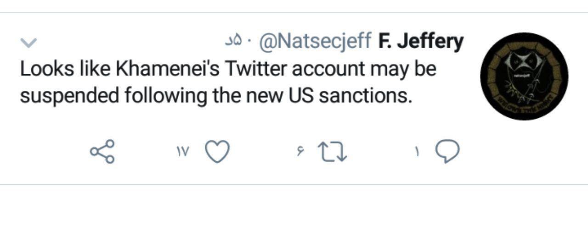Click the F. Jeffery display name
Viewport: 588px width, 225px height.
pyautogui.click(x=421, y=42)
